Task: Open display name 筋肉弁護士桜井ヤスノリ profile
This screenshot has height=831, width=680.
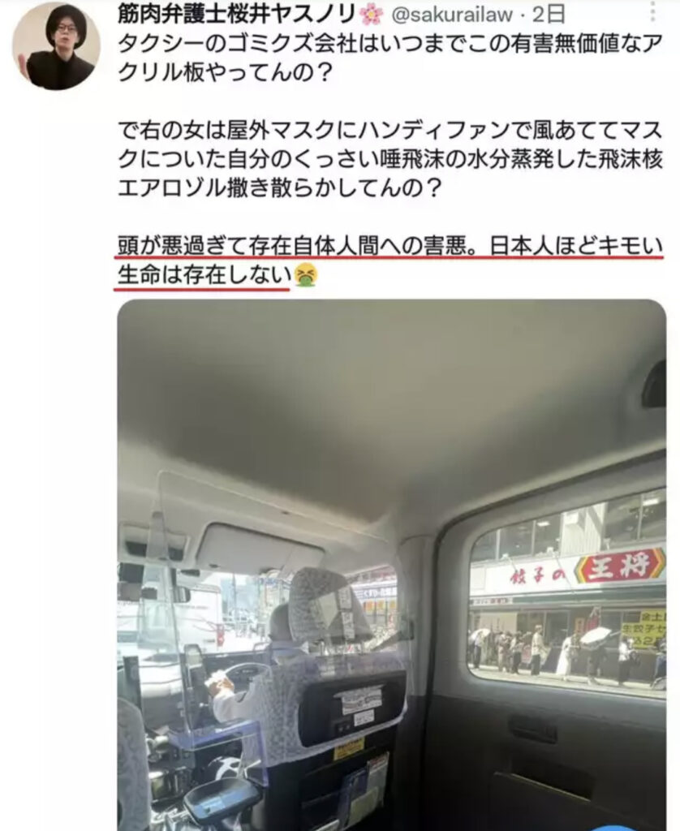Action: point(237,14)
